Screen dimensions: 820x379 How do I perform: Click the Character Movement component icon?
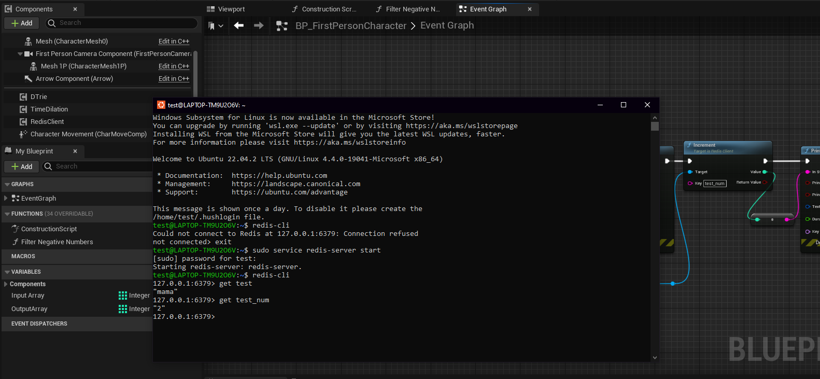pos(23,134)
